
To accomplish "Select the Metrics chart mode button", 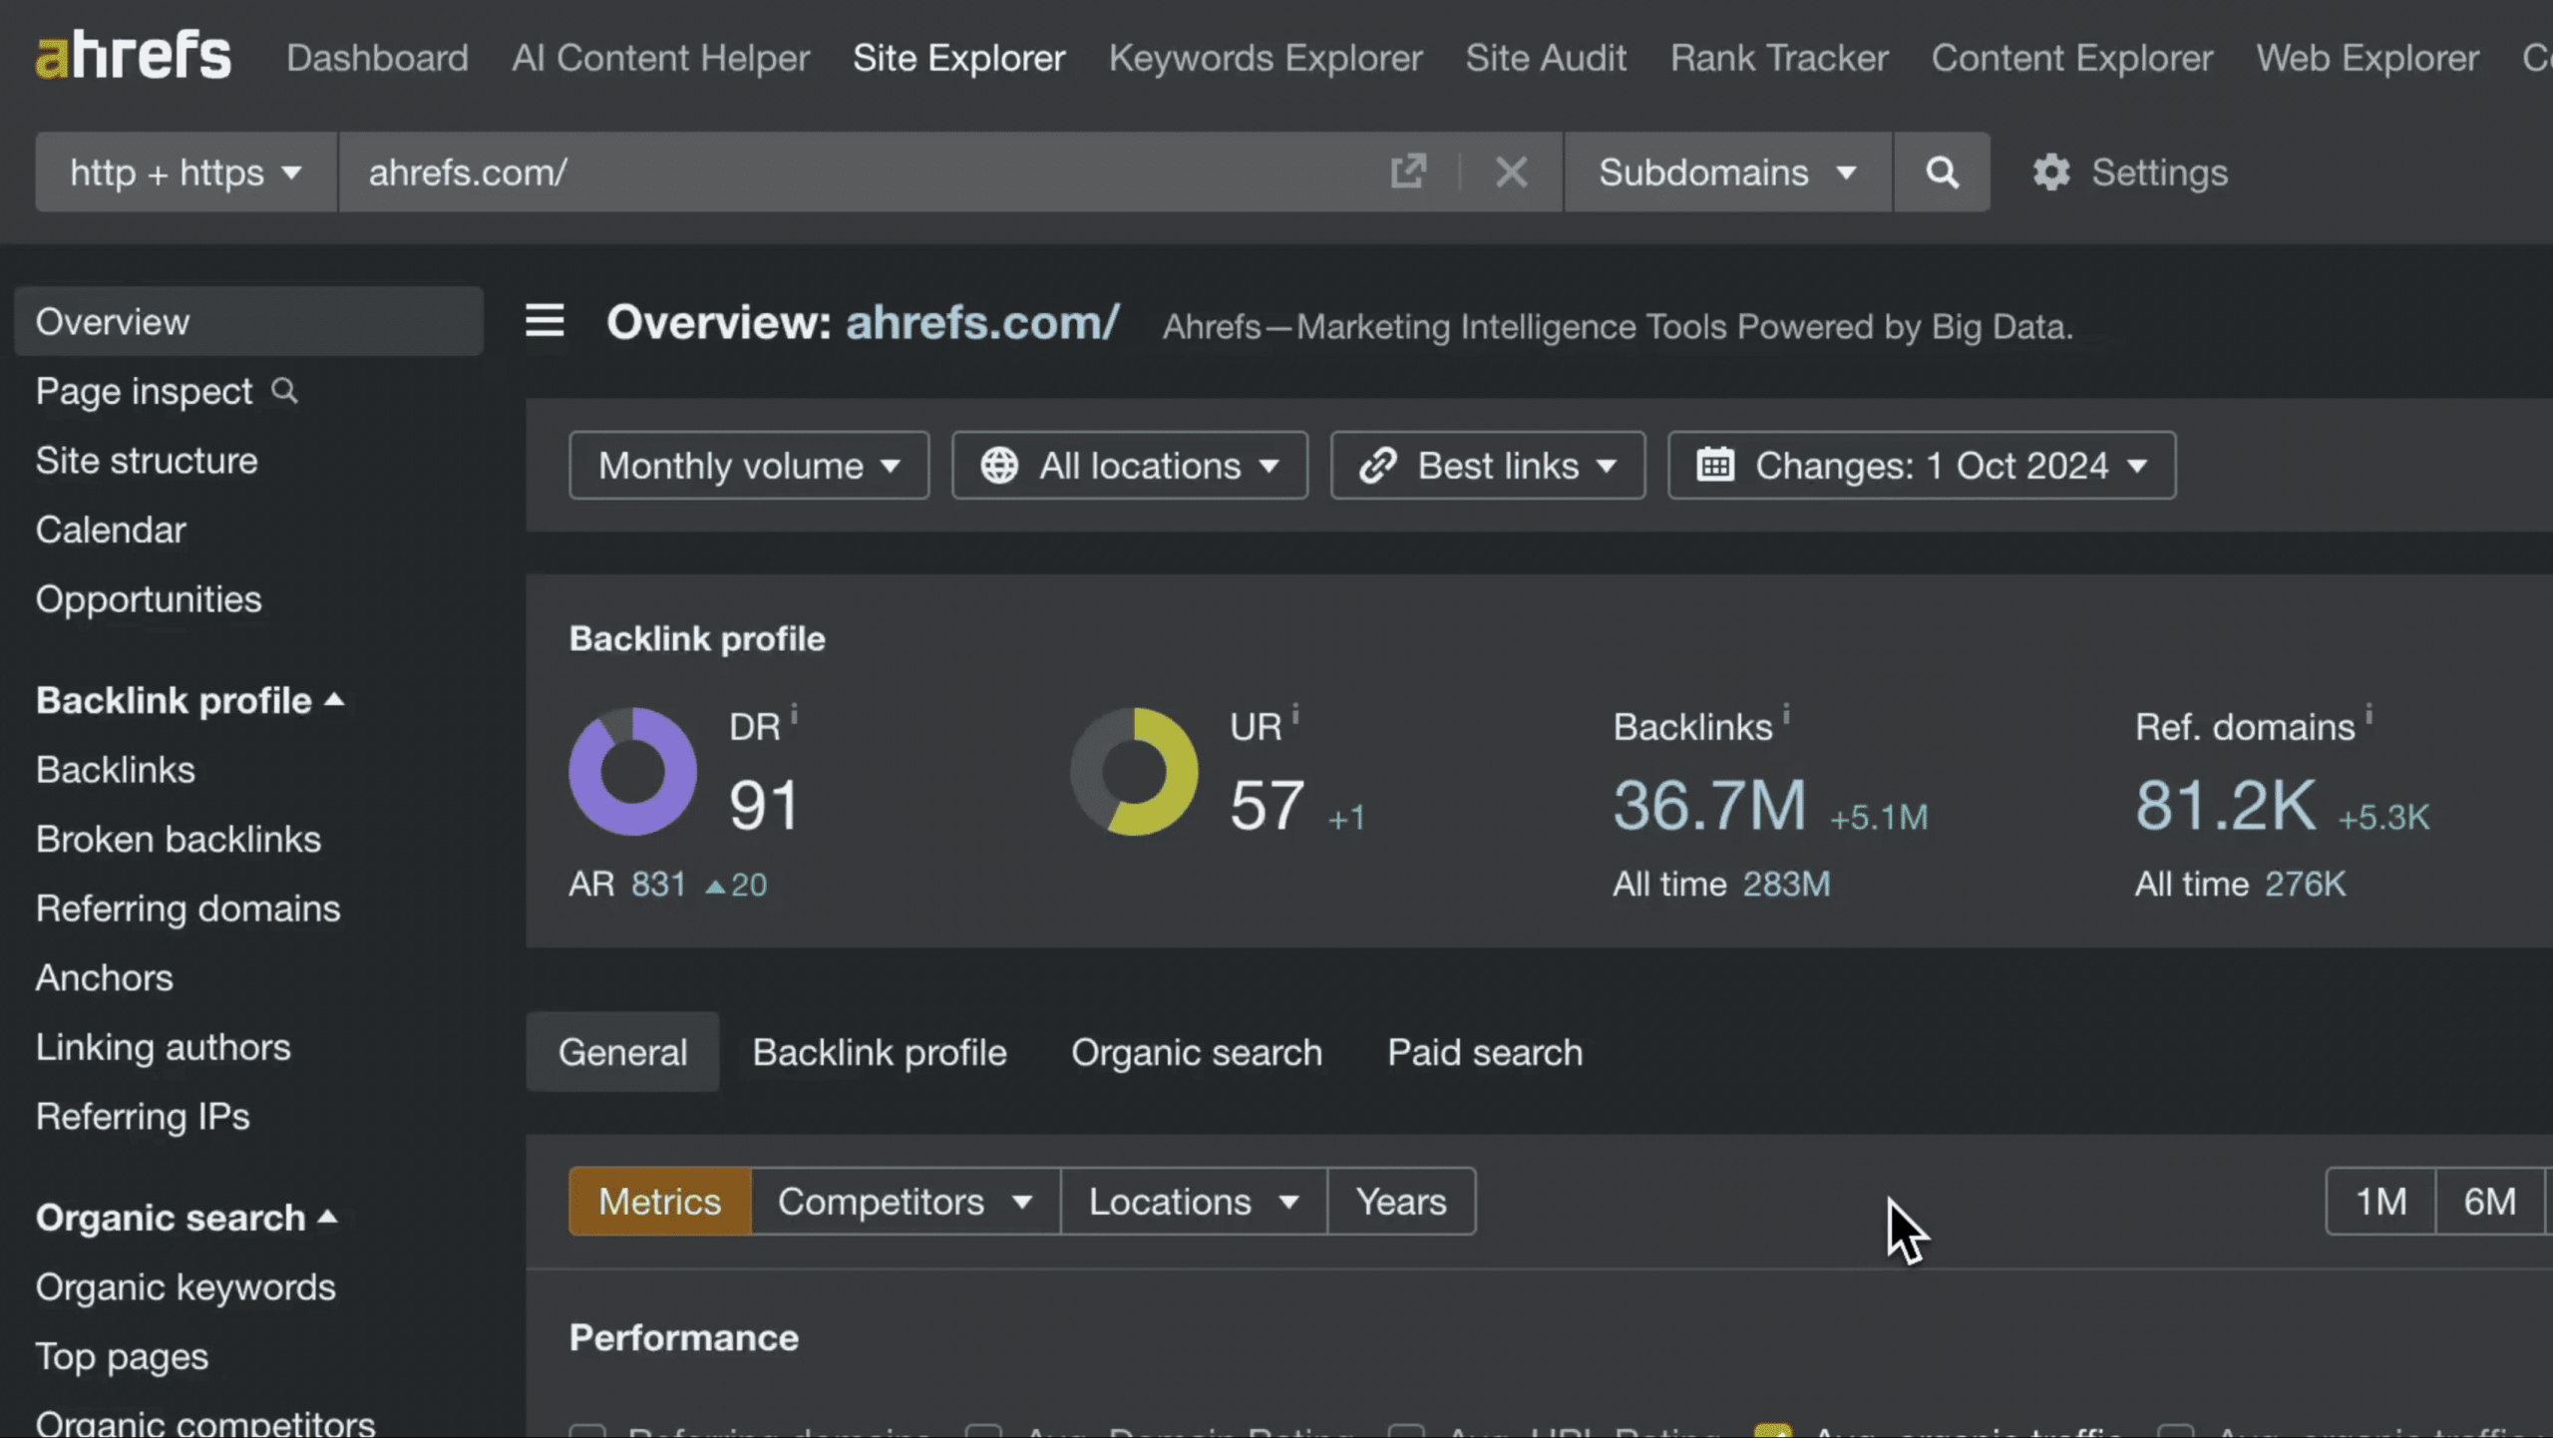I will [659, 1201].
